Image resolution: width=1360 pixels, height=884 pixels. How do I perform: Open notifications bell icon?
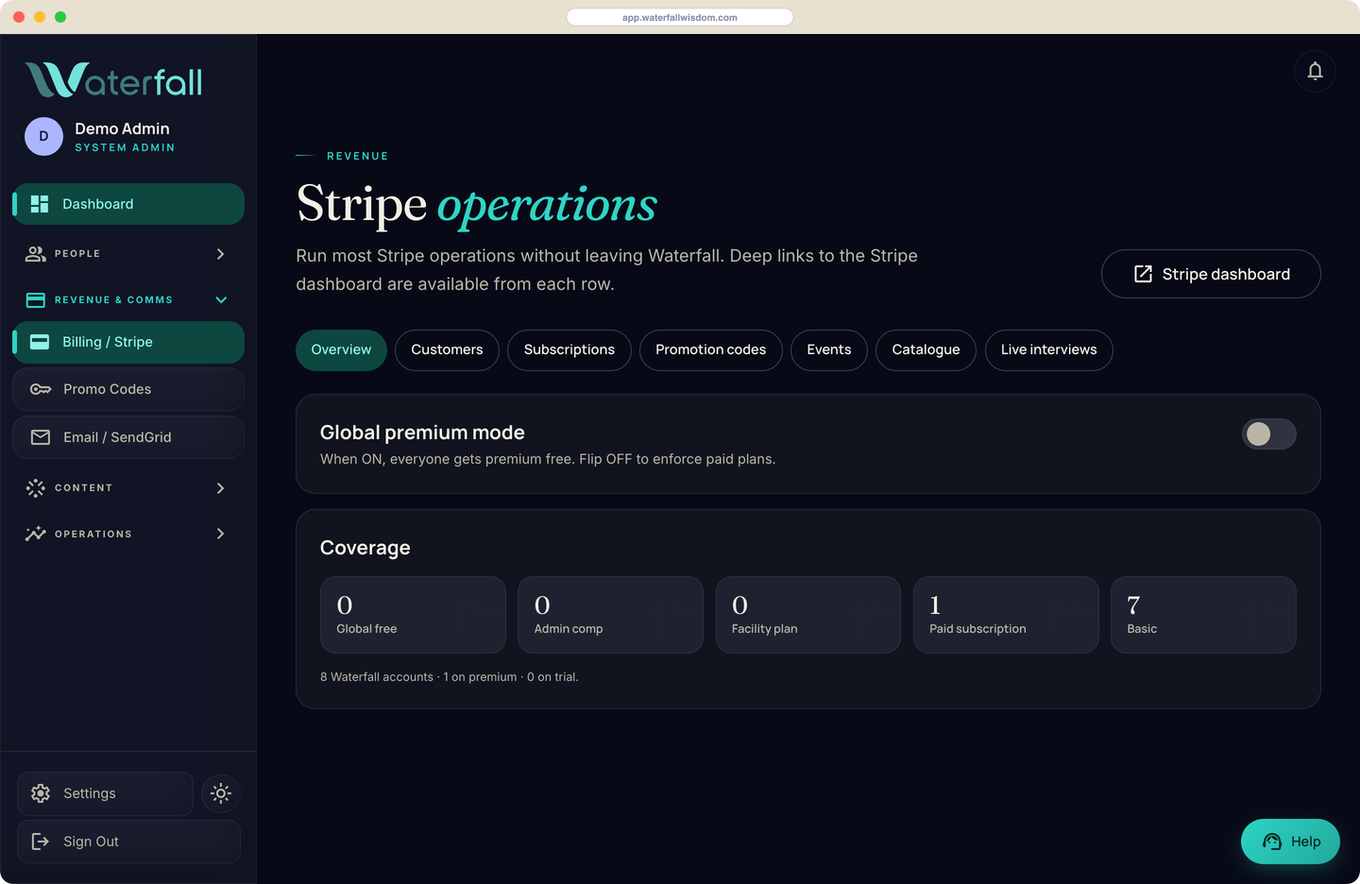1315,71
